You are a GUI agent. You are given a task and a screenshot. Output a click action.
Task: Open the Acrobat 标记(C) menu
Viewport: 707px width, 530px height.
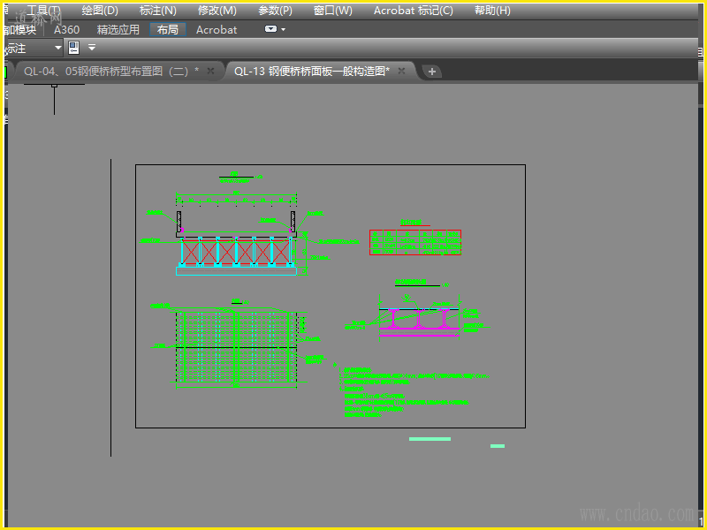click(413, 11)
